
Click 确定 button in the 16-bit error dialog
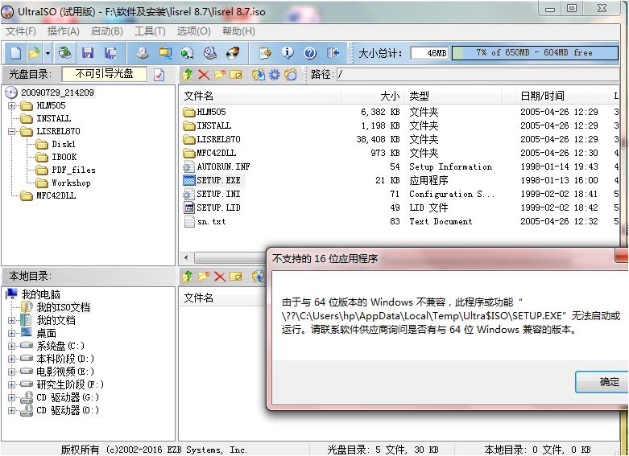coord(602,382)
